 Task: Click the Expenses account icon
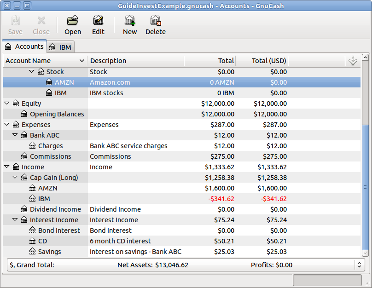click(16, 124)
